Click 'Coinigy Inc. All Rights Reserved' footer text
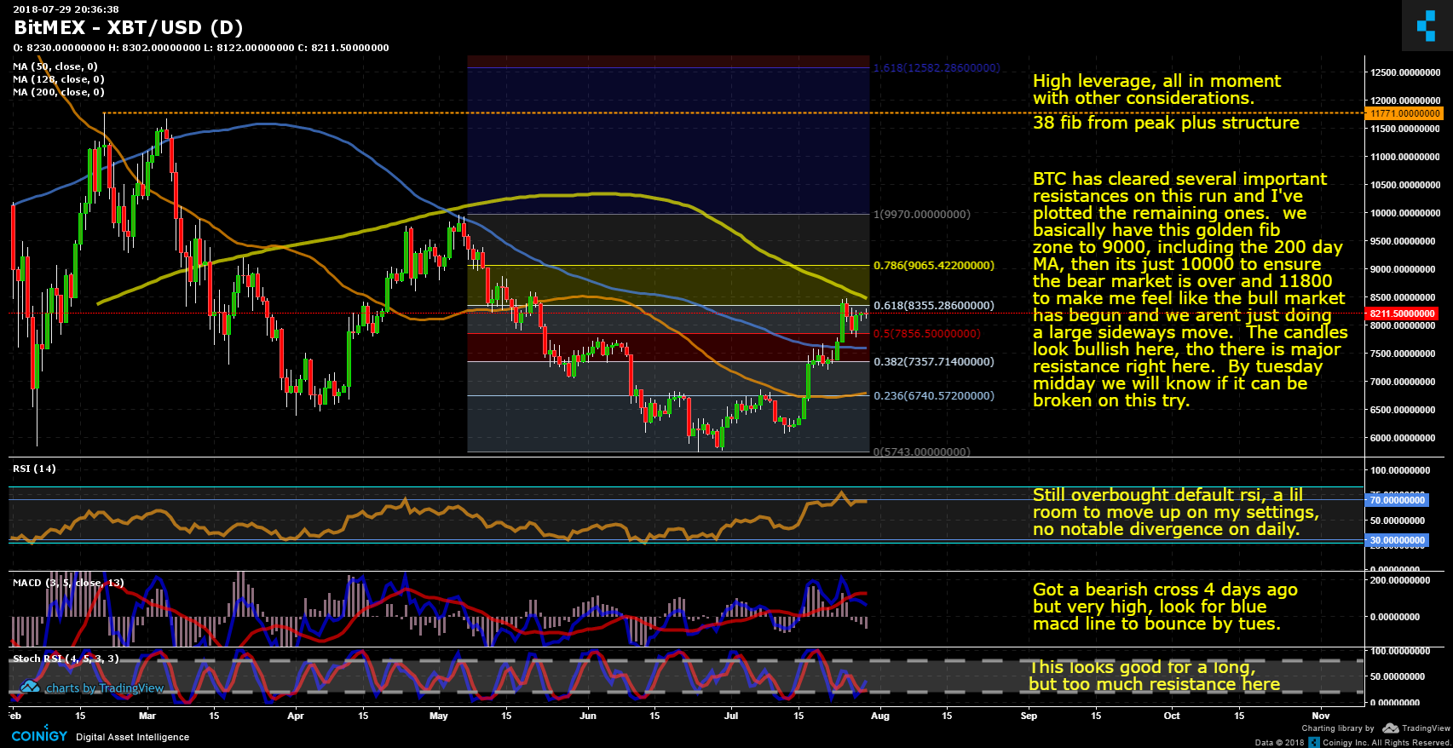Screen dimensions: 1453x748 click(1387, 742)
